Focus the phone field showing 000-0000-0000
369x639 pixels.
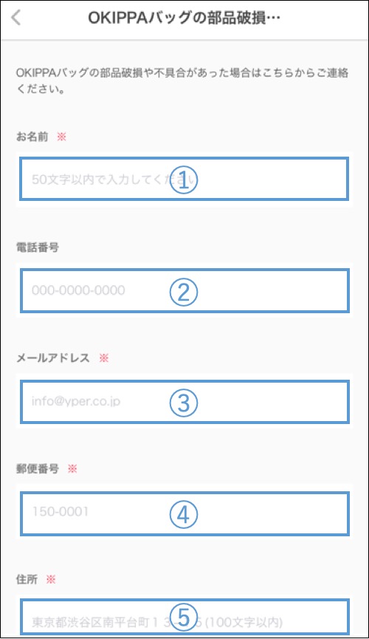[184, 290]
